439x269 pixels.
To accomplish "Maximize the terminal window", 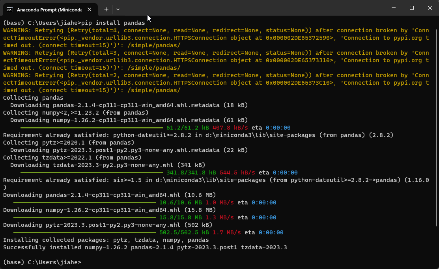I will click(x=411, y=8).
